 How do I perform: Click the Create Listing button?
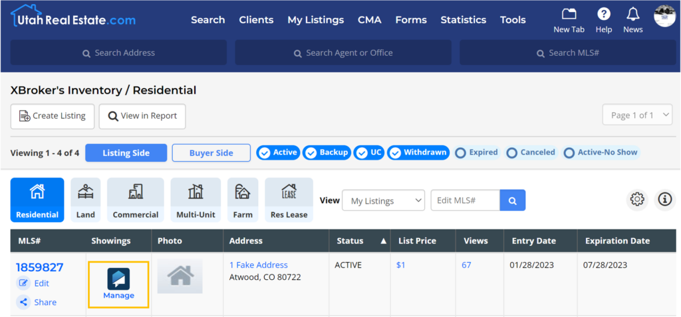53,116
